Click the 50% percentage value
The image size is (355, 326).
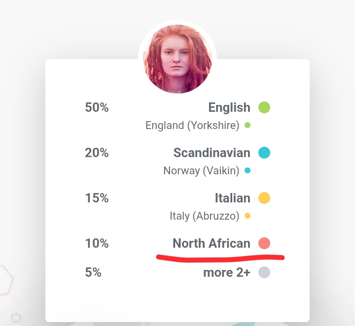pyautogui.click(x=97, y=107)
